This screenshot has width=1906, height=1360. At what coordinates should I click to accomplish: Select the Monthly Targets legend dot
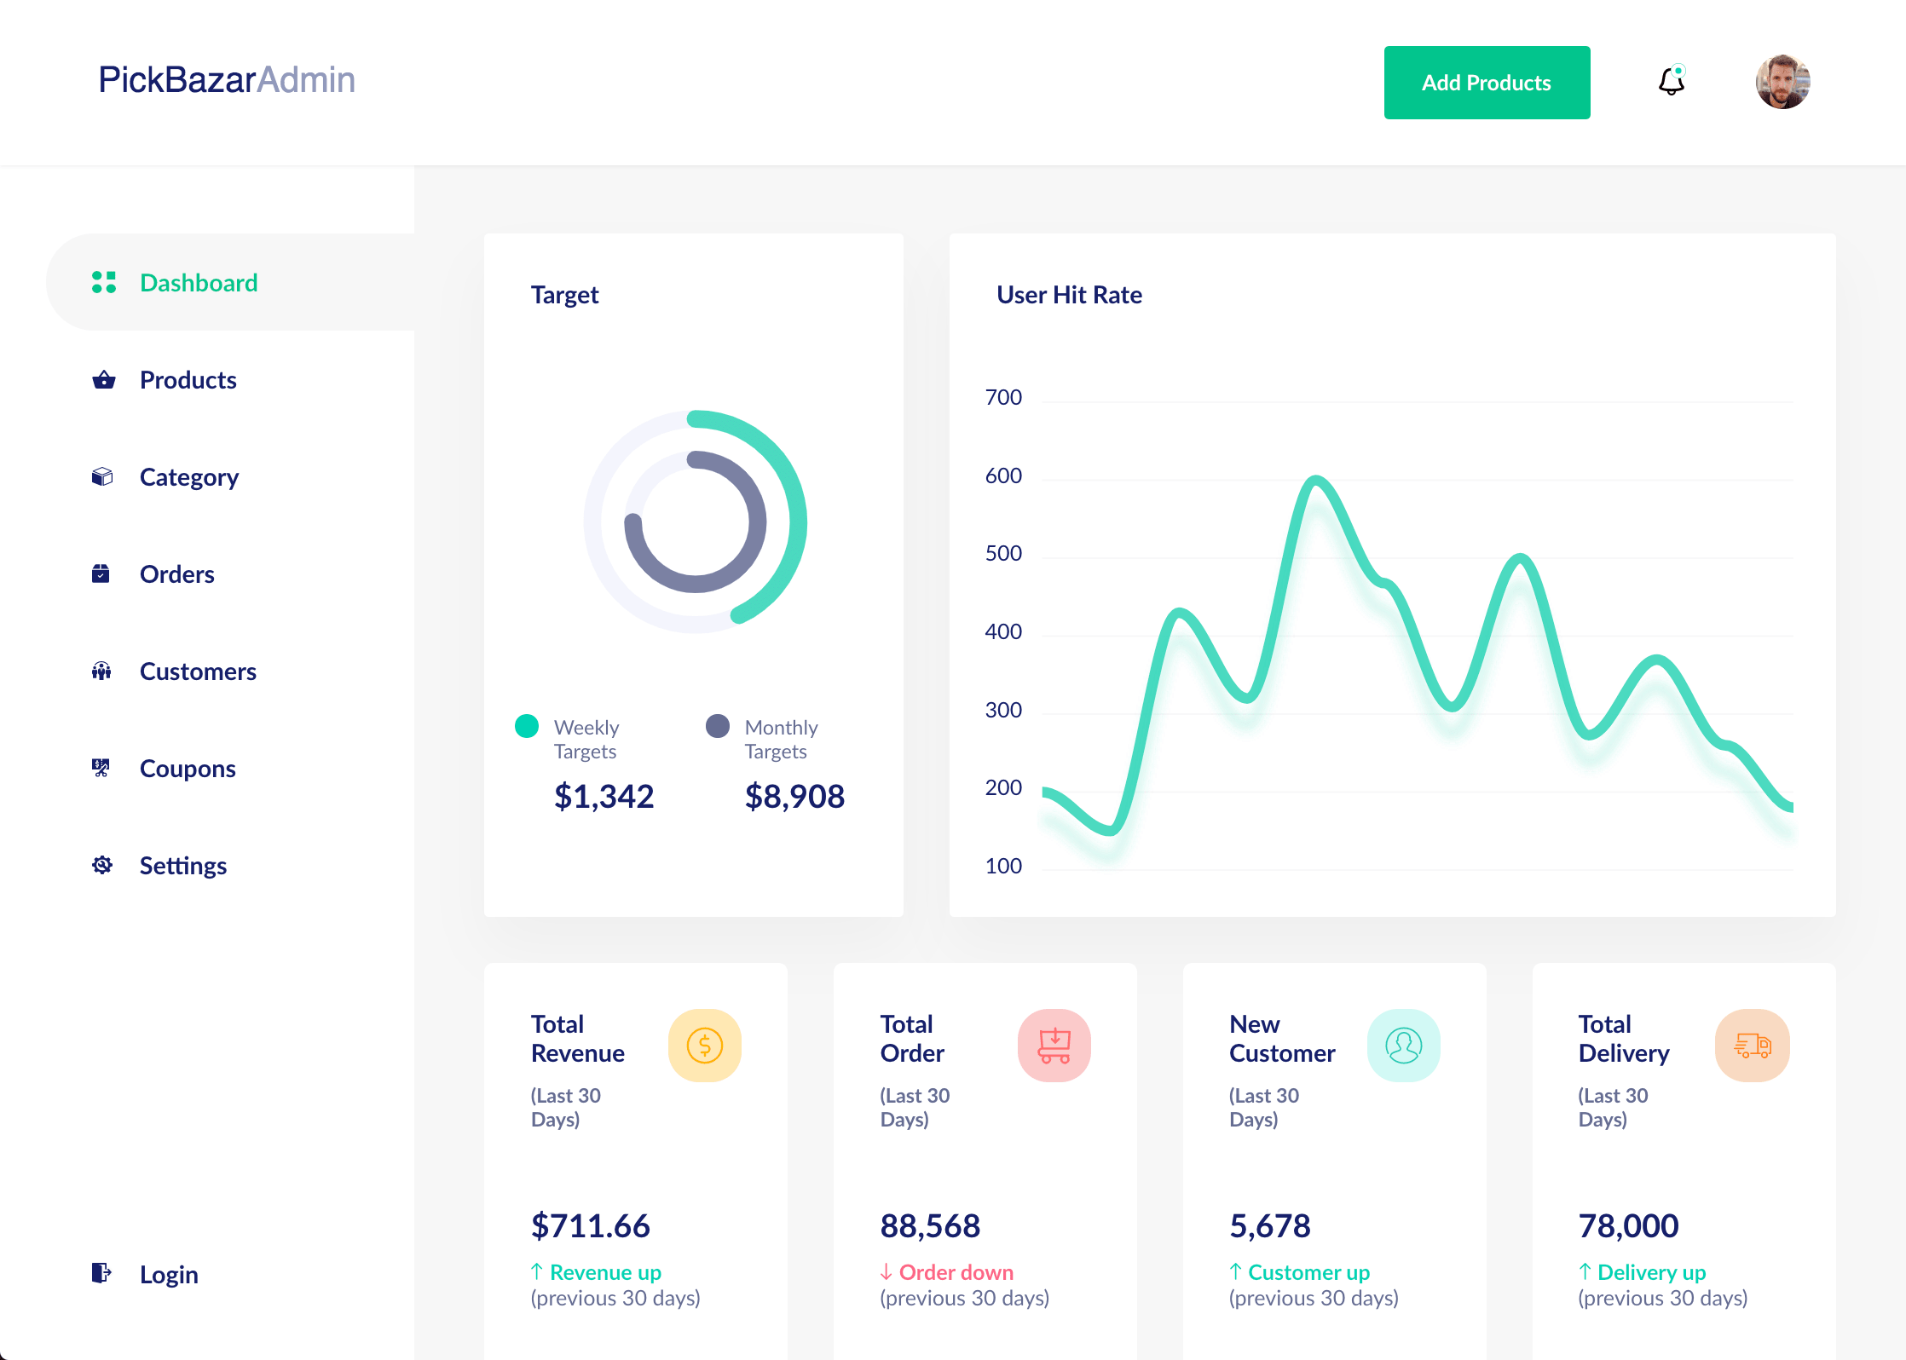pyautogui.click(x=719, y=726)
